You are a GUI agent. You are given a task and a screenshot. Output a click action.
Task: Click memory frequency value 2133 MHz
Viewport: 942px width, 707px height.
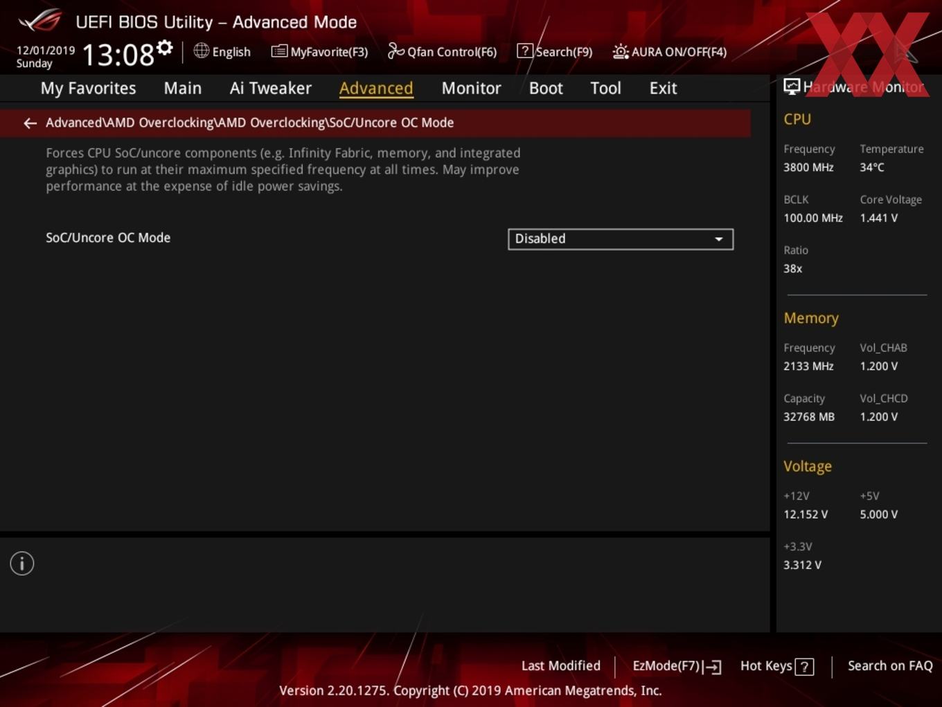[808, 366]
